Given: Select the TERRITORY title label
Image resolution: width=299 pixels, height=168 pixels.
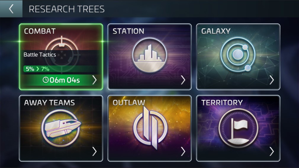Looking at the screenshot, I should pos(222,103).
